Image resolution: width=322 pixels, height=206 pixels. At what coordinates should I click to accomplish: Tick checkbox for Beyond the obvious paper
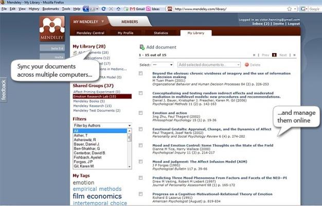tap(140, 74)
